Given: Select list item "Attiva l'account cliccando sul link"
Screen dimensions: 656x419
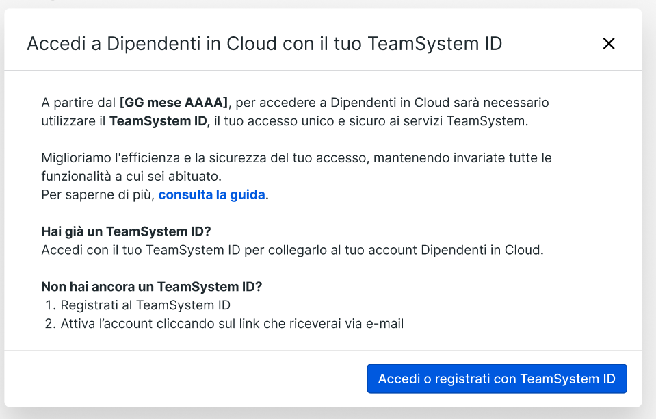Looking at the screenshot, I should pyautogui.click(x=232, y=324).
